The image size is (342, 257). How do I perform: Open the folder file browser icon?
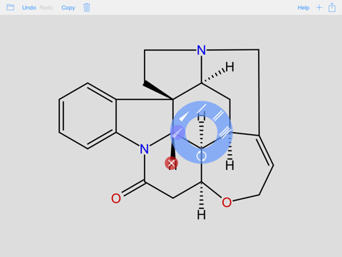point(10,7)
